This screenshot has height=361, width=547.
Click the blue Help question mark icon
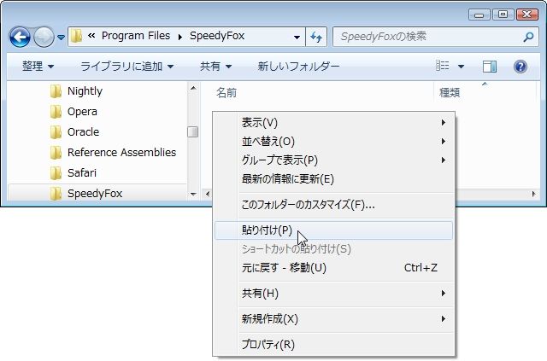[521, 67]
